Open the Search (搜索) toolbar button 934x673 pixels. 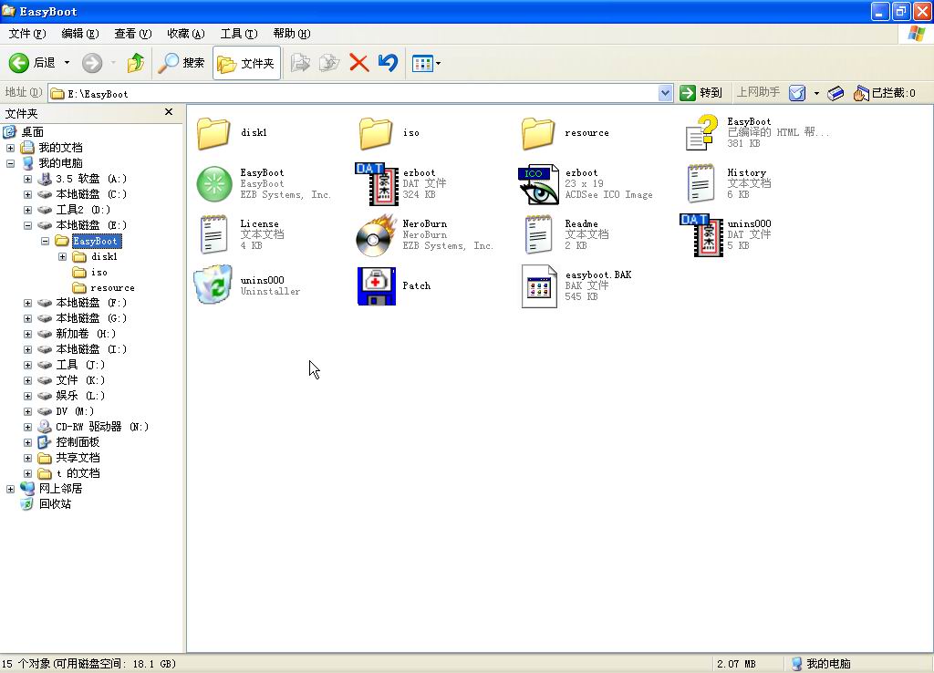(182, 63)
